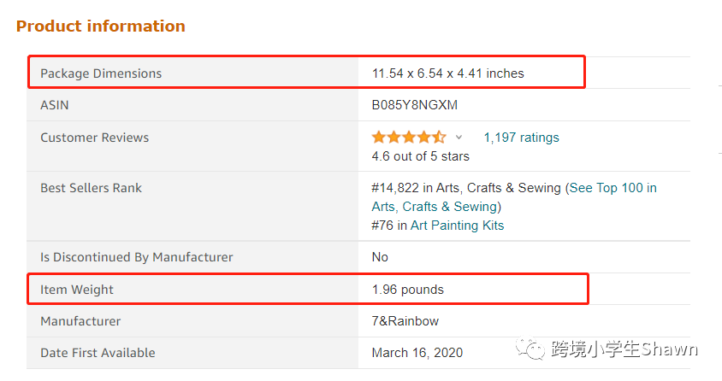The width and height of the screenshot is (722, 381).
Task: Click the 1.96 pounds value
Action: (x=407, y=290)
